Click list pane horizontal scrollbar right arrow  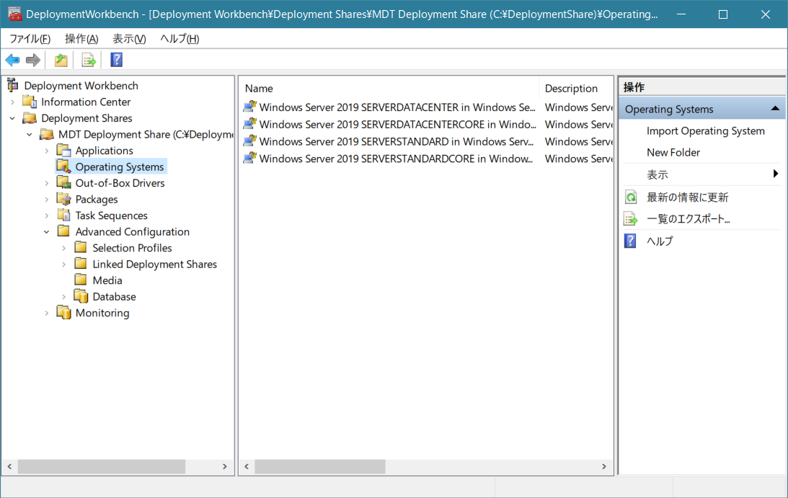(x=604, y=466)
